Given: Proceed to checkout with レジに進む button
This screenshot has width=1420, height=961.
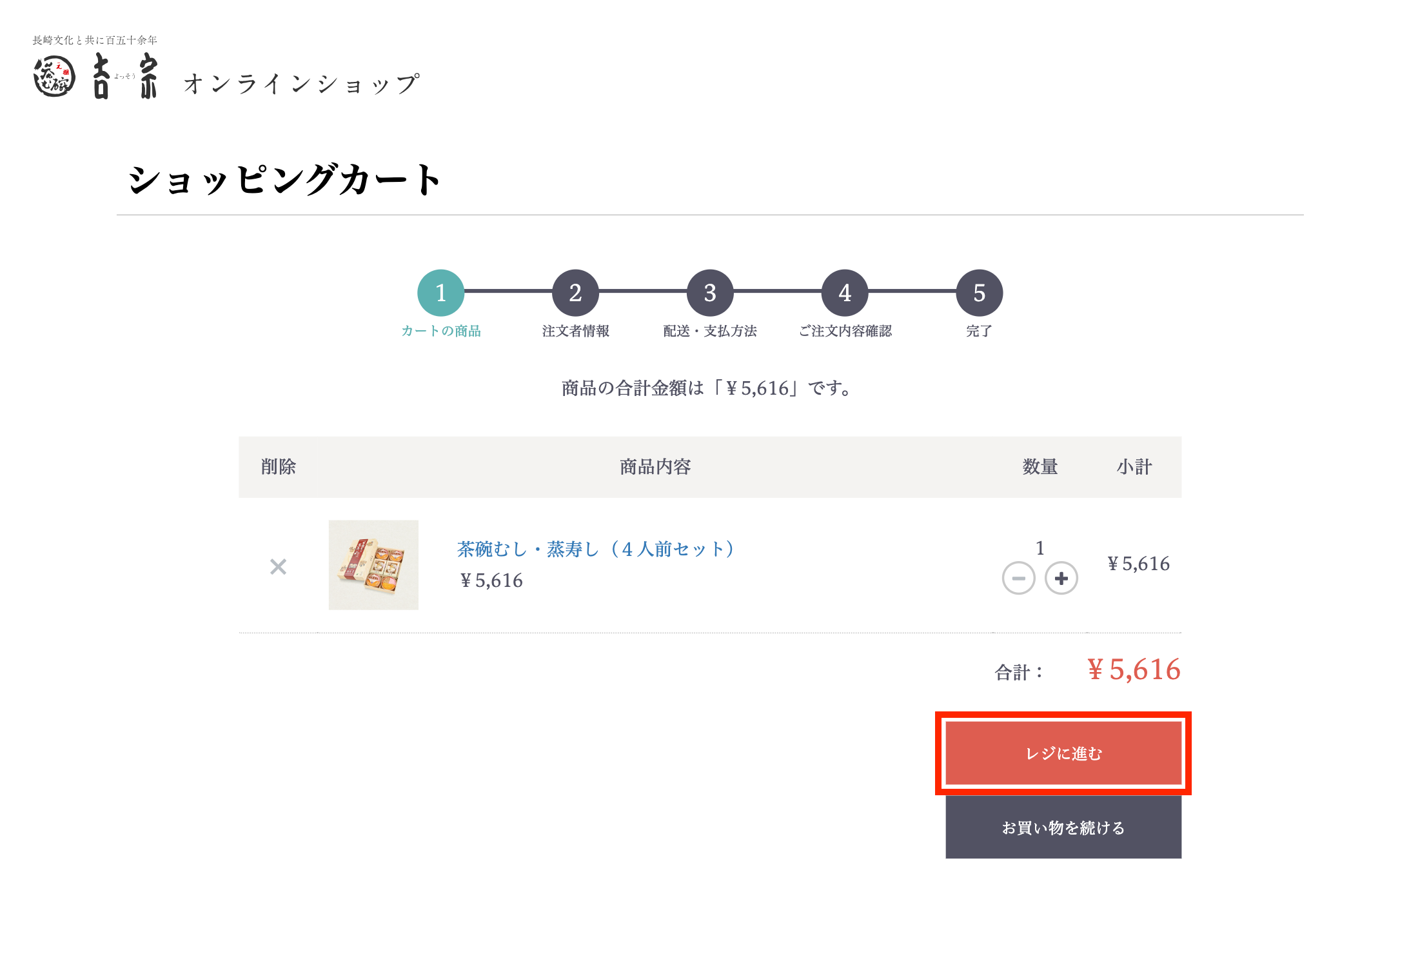Looking at the screenshot, I should pos(1063,753).
